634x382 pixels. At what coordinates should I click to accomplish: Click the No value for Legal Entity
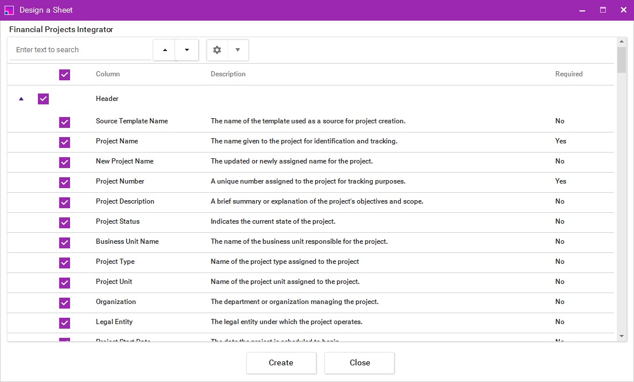[x=559, y=322]
